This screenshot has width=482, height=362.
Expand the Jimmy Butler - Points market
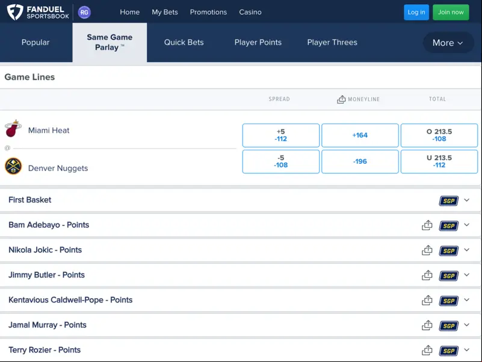coord(466,275)
